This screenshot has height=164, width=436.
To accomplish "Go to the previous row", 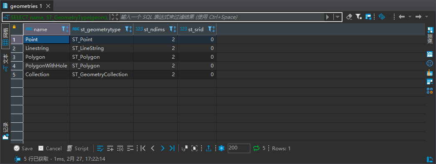I will 152,149.
